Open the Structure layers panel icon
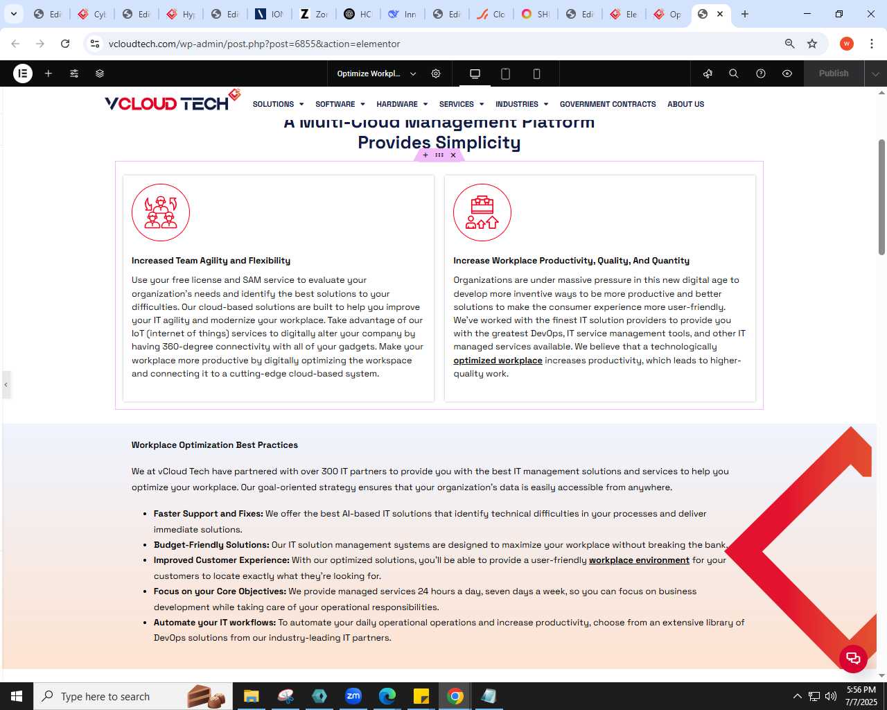This screenshot has width=887, height=710. click(100, 73)
